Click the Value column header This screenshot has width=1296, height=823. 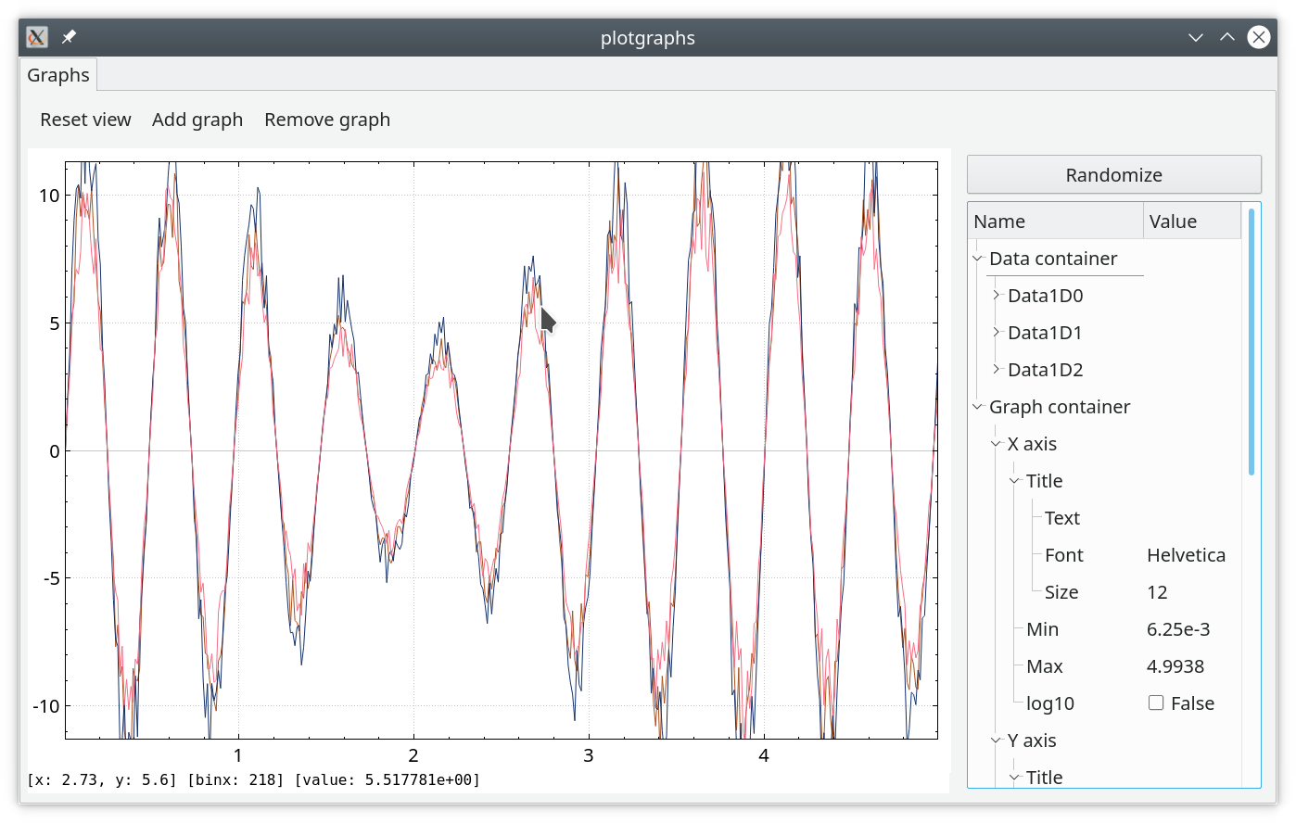1192,222
